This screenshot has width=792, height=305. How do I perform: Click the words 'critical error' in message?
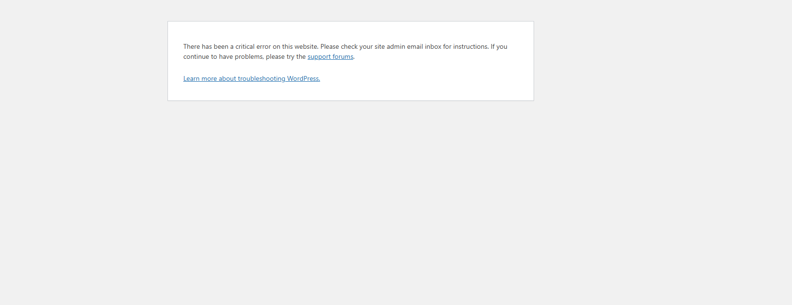coord(253,47)
